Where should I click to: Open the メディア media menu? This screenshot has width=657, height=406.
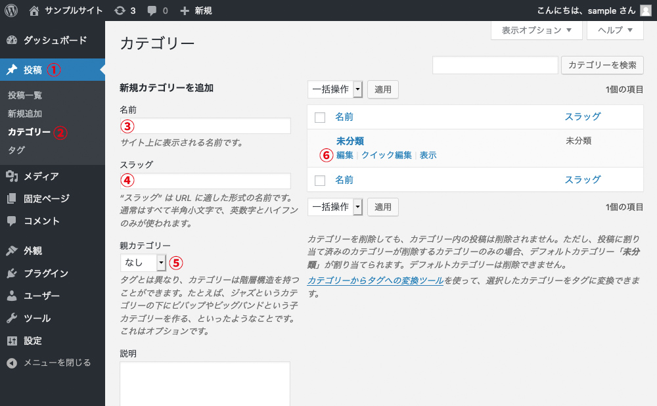click(41, 176)
